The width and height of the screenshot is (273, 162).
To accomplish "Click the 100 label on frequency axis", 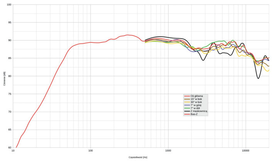I will tap(91, 151).
